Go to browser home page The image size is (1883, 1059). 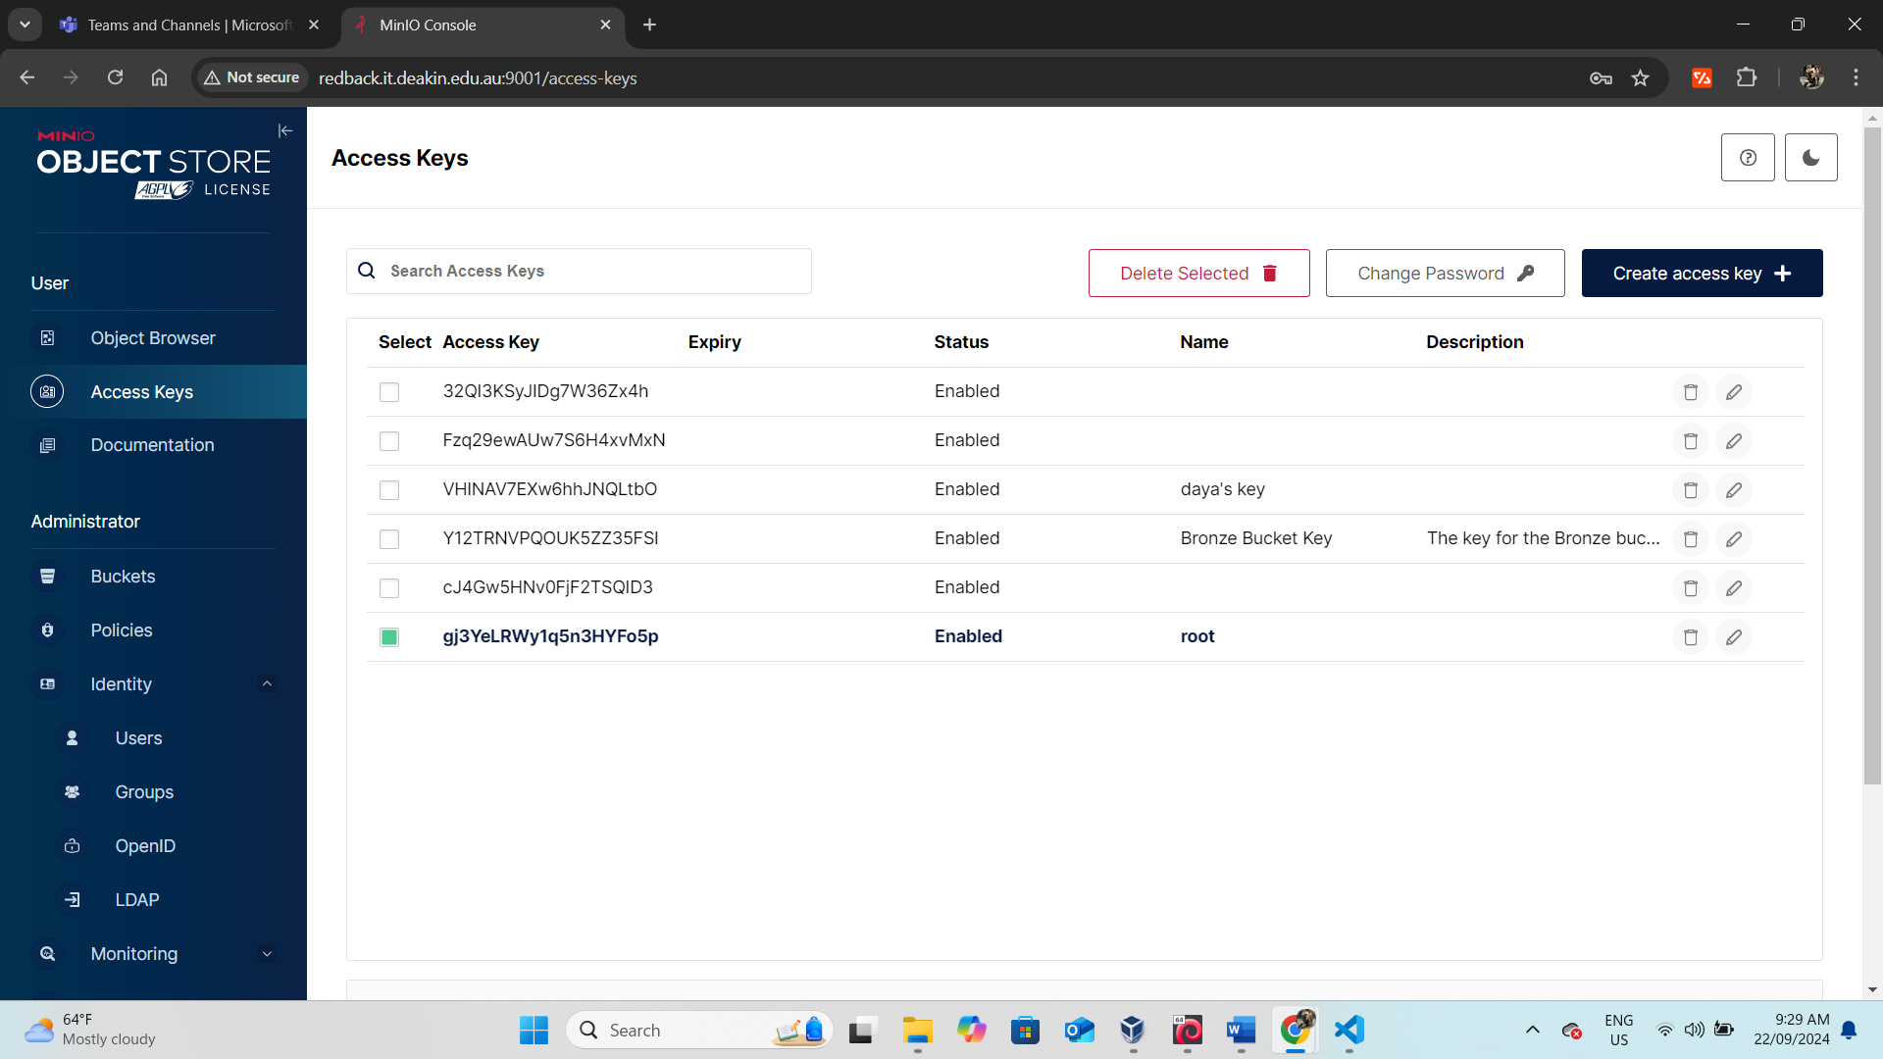click(x=159, y=77)
